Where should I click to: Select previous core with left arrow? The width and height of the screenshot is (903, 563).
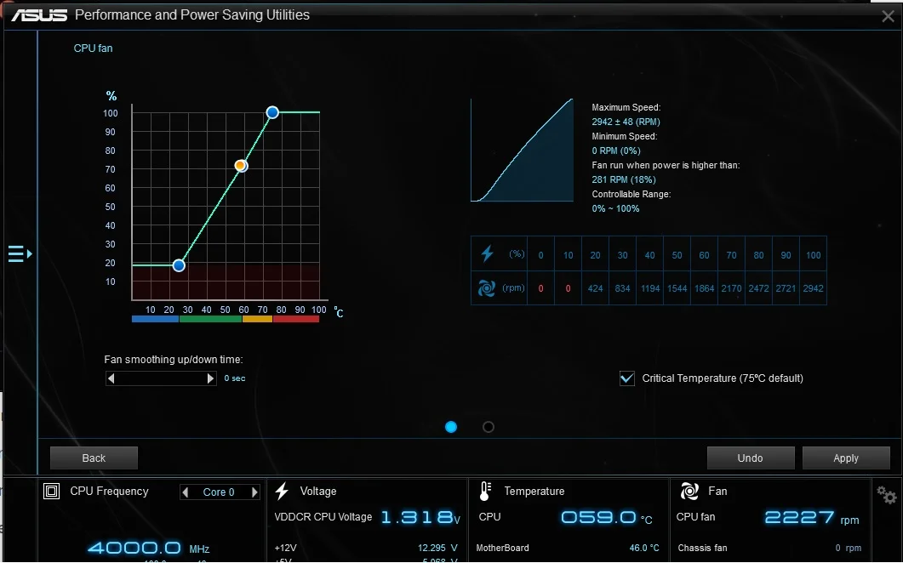coord(185,492)
